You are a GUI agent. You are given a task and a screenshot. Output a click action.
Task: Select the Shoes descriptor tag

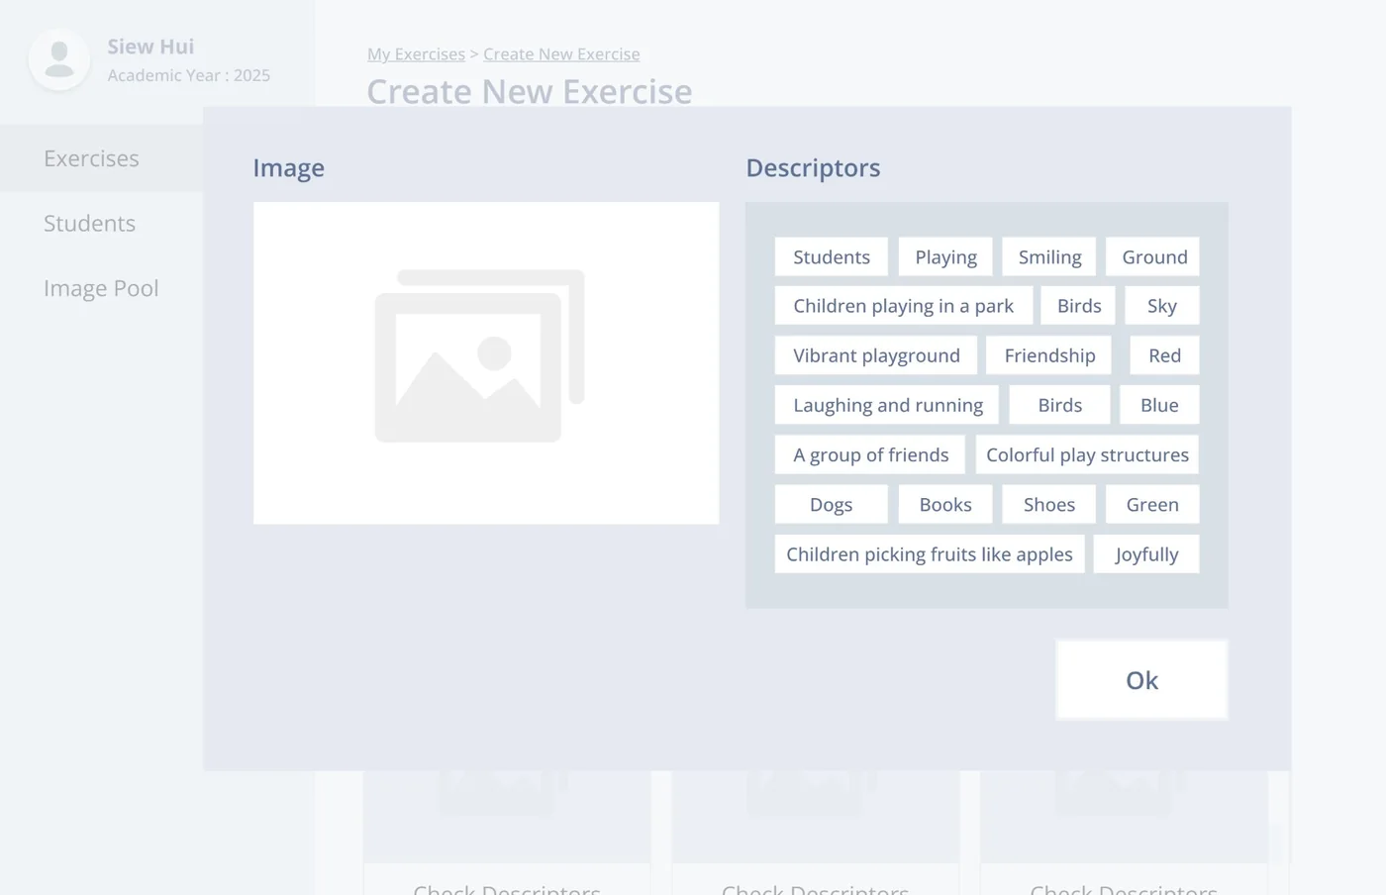click(1049, 505)
